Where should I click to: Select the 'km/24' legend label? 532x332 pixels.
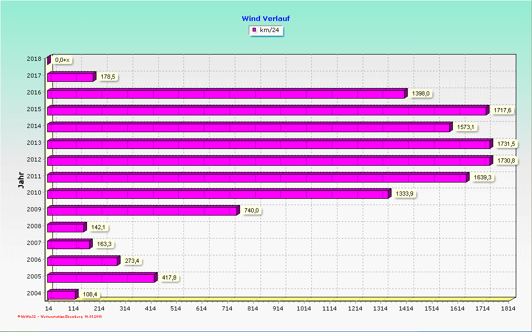tap(270, 30)
